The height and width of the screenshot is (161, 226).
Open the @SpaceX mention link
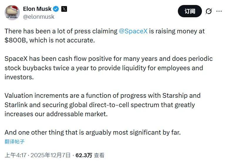[133, 31]
